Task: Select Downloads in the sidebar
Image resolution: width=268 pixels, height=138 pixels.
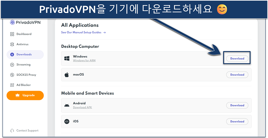Action: [25, 55]
